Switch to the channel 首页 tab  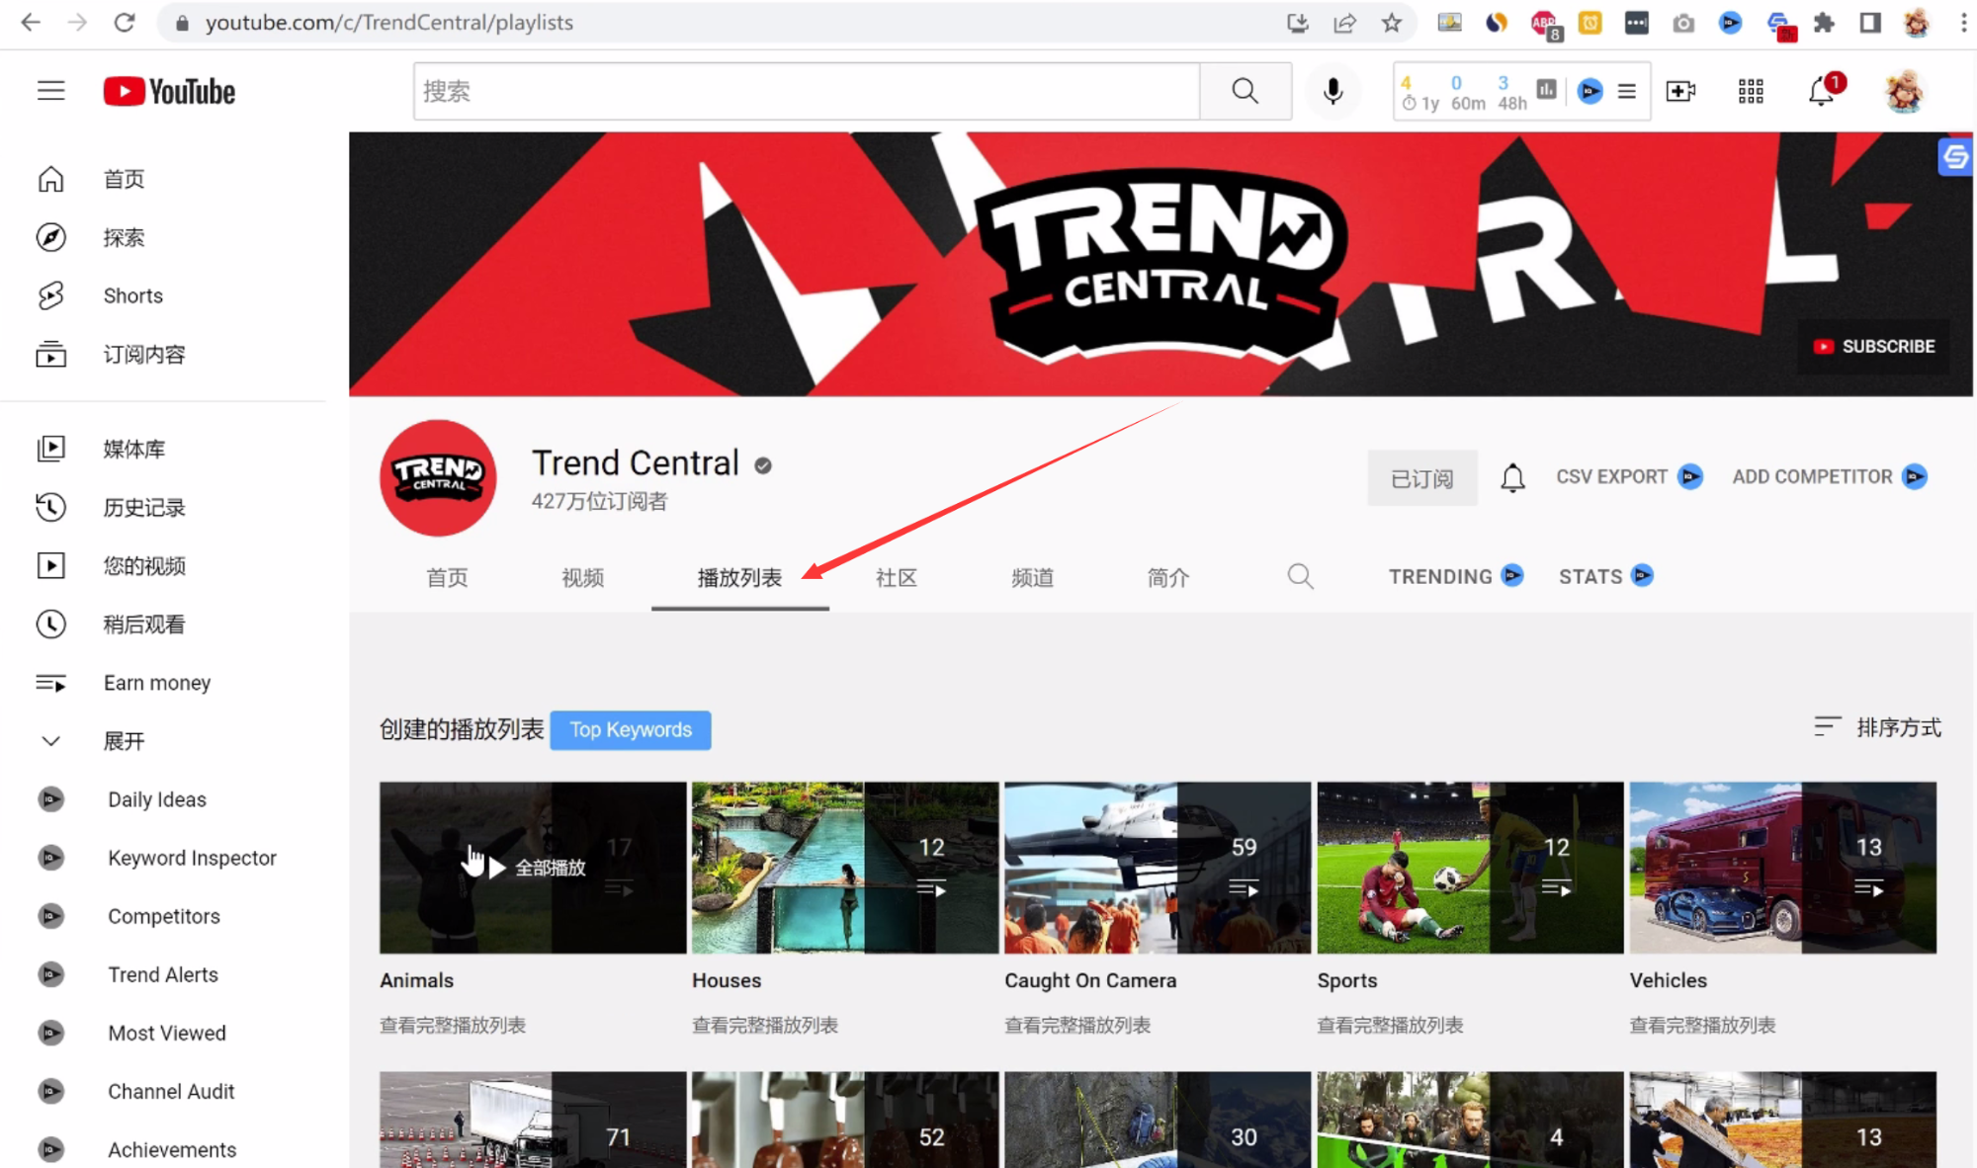click(x=447, y=577)
